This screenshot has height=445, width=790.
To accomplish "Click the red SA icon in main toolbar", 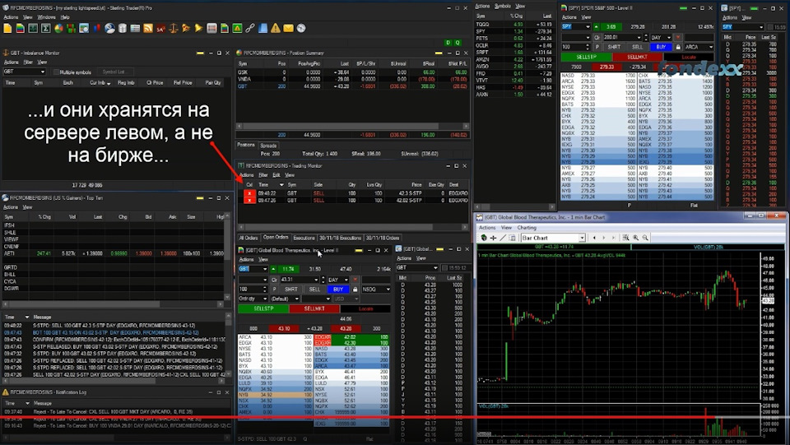I will (160, 29).
